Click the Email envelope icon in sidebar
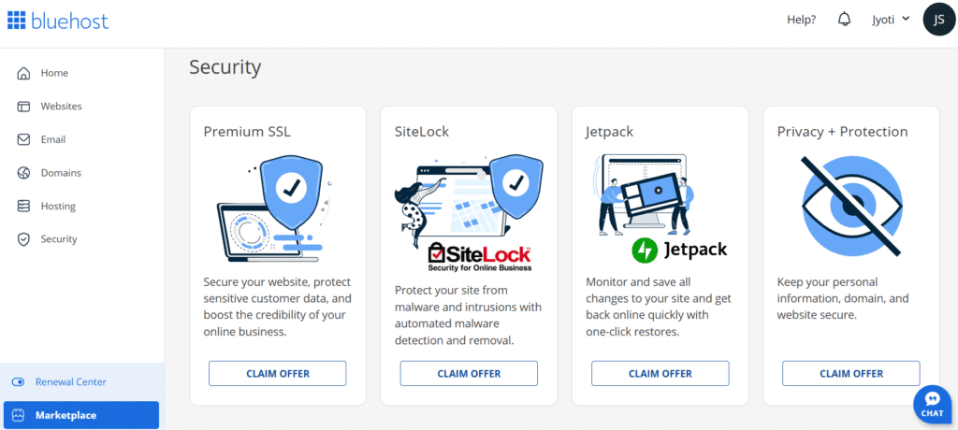Image resolution: width=958 pixels, height=430 pixels. tap(23, 139)
